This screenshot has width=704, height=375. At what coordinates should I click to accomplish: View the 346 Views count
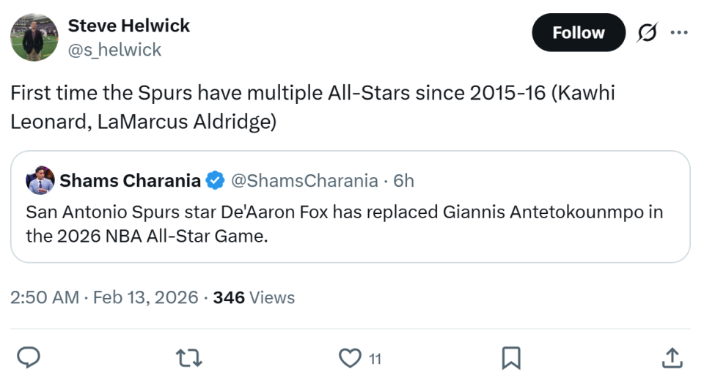coord(254,297)
